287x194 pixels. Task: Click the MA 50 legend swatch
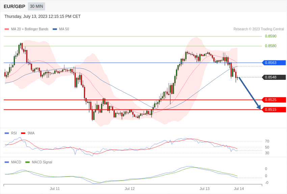55,29
